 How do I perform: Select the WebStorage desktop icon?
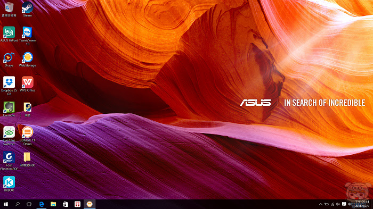point(27,60)
